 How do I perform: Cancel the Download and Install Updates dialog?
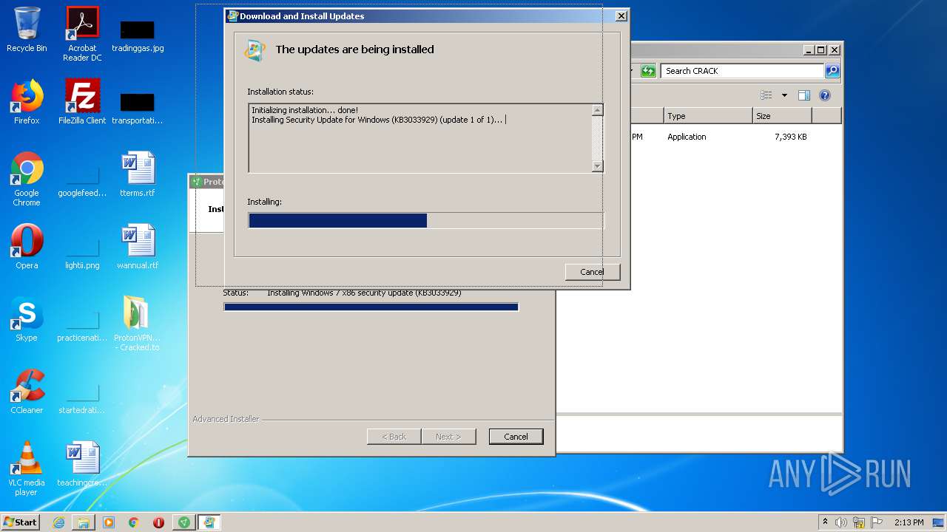click(x=592, y=272)
